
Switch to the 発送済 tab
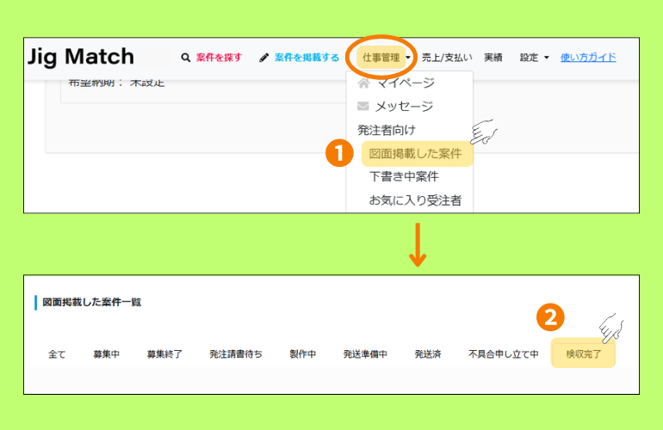pos(428,354)
